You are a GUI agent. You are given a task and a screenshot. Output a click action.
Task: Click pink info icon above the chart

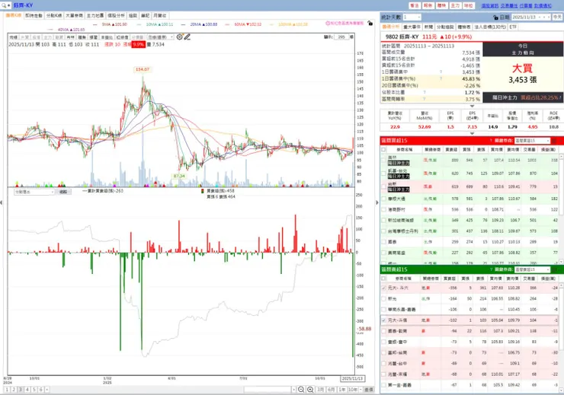328,23
